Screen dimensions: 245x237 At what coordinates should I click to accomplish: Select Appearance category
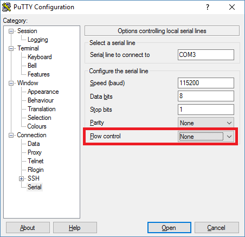[43, 92]
